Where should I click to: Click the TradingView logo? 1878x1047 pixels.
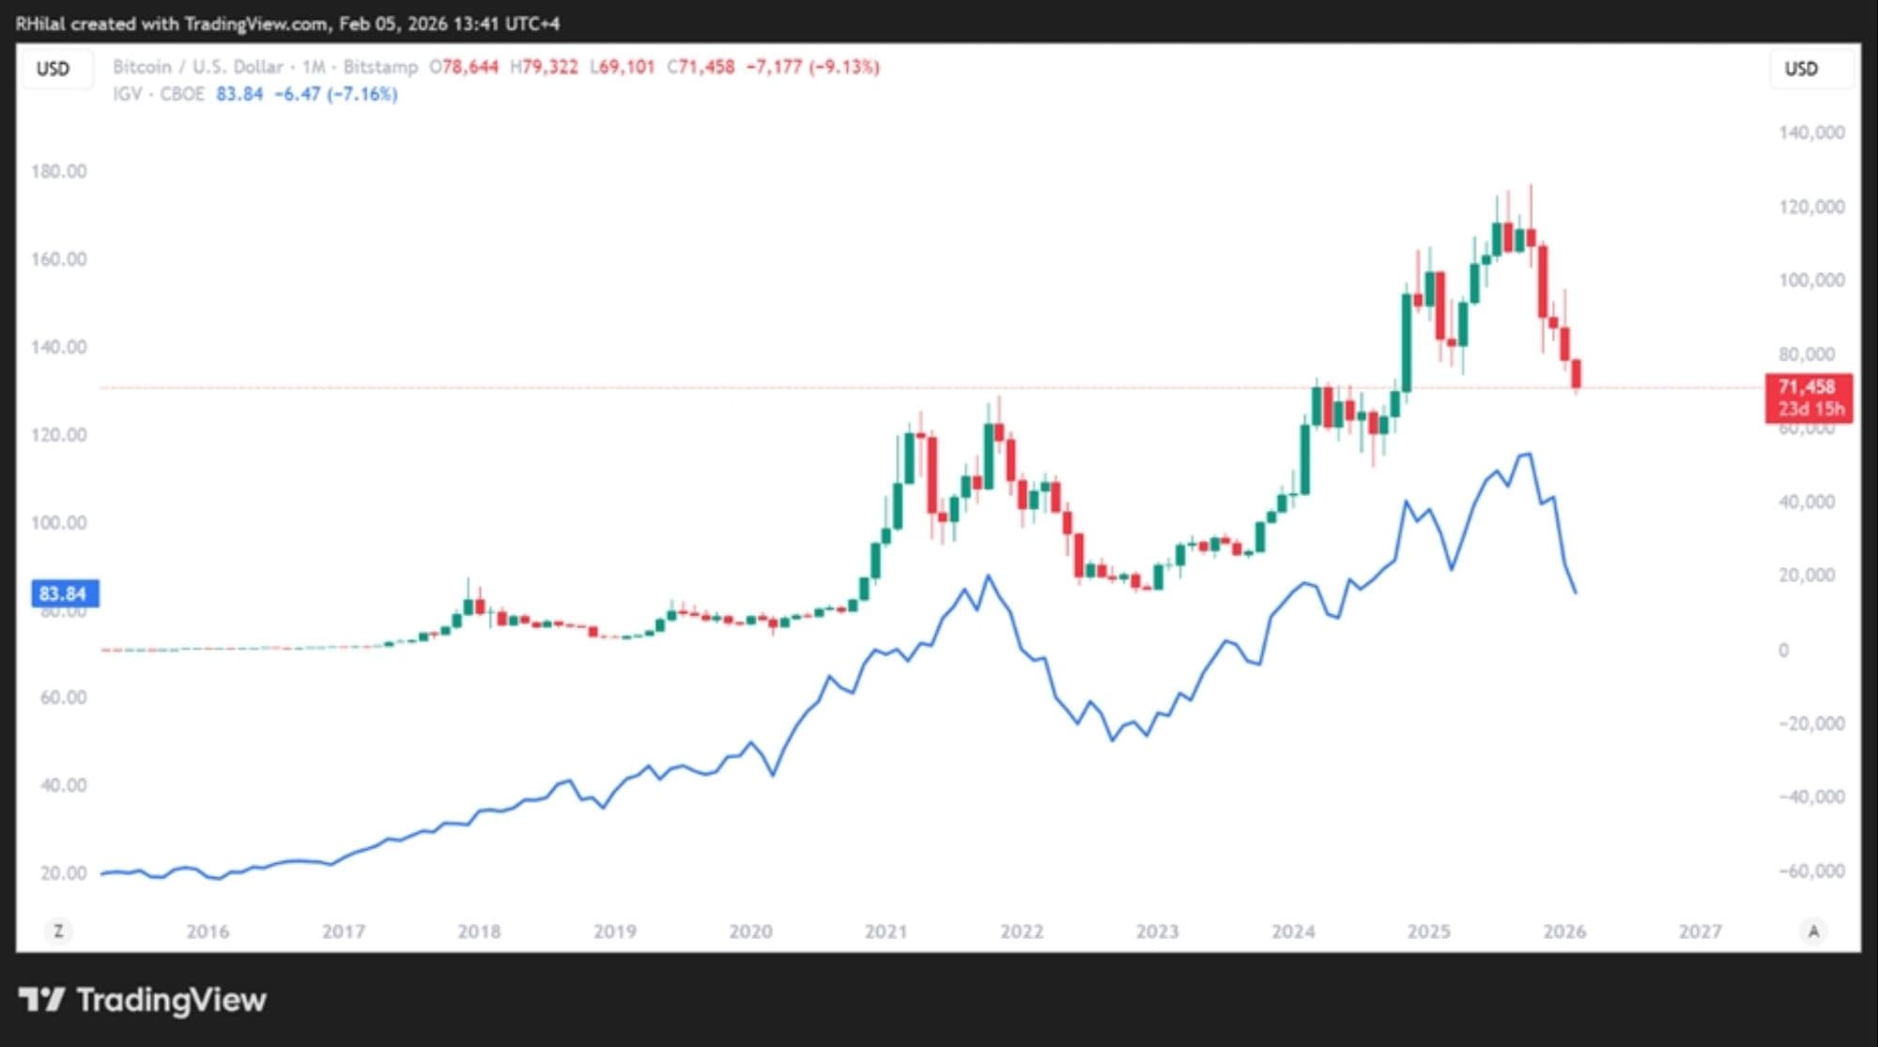point(143,999)
